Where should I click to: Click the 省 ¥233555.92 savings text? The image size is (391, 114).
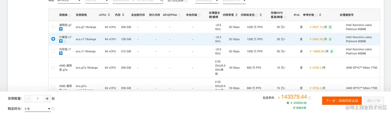click(x=296, y=103)
